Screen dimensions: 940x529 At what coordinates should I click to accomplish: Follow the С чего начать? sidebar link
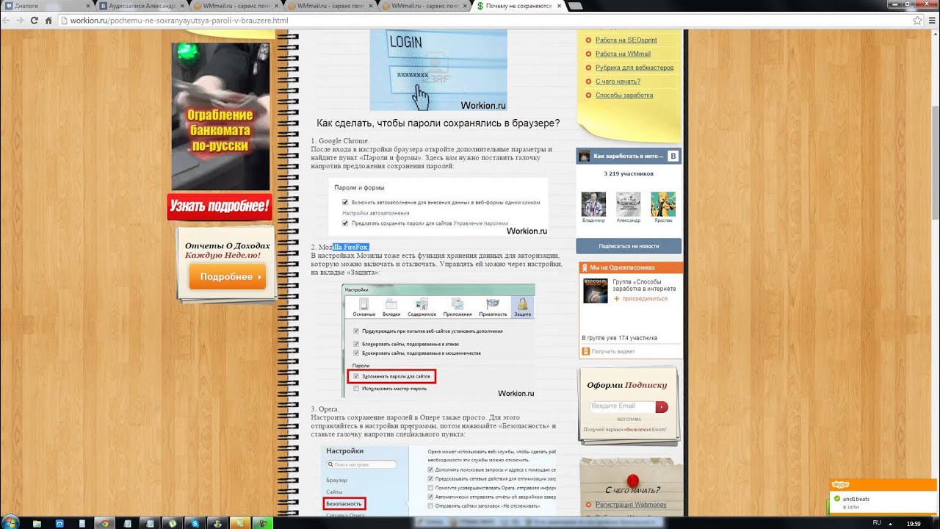pyautogui.click(x=618, y=82)
